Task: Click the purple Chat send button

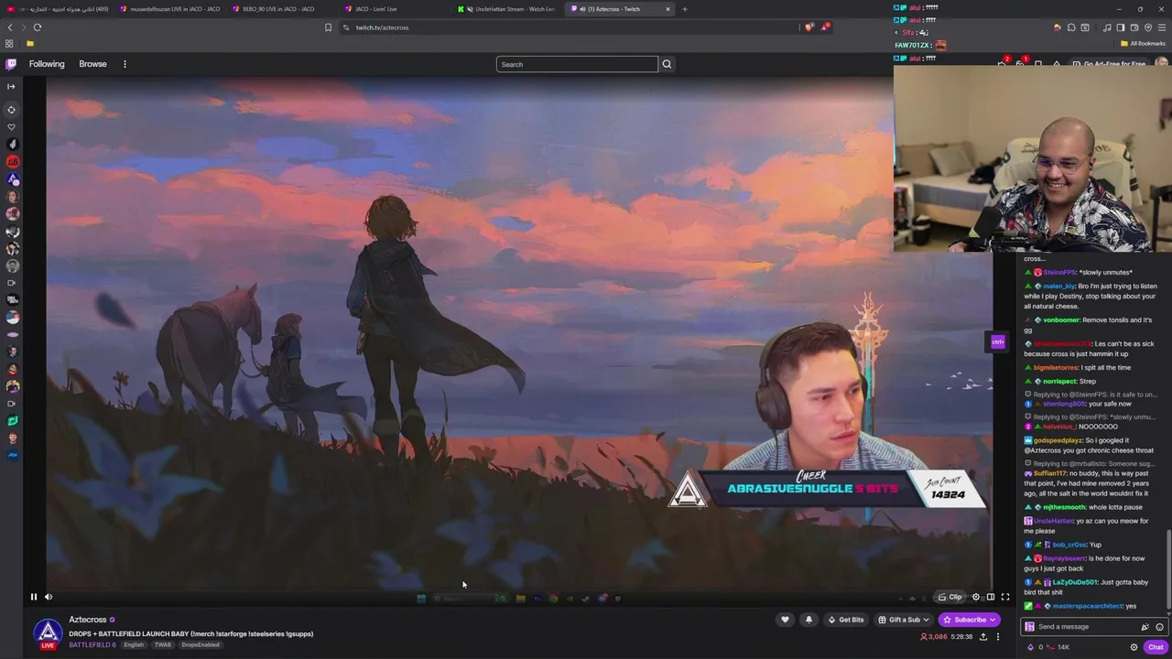Action: pyautogui.click(x=1156, y=647)
